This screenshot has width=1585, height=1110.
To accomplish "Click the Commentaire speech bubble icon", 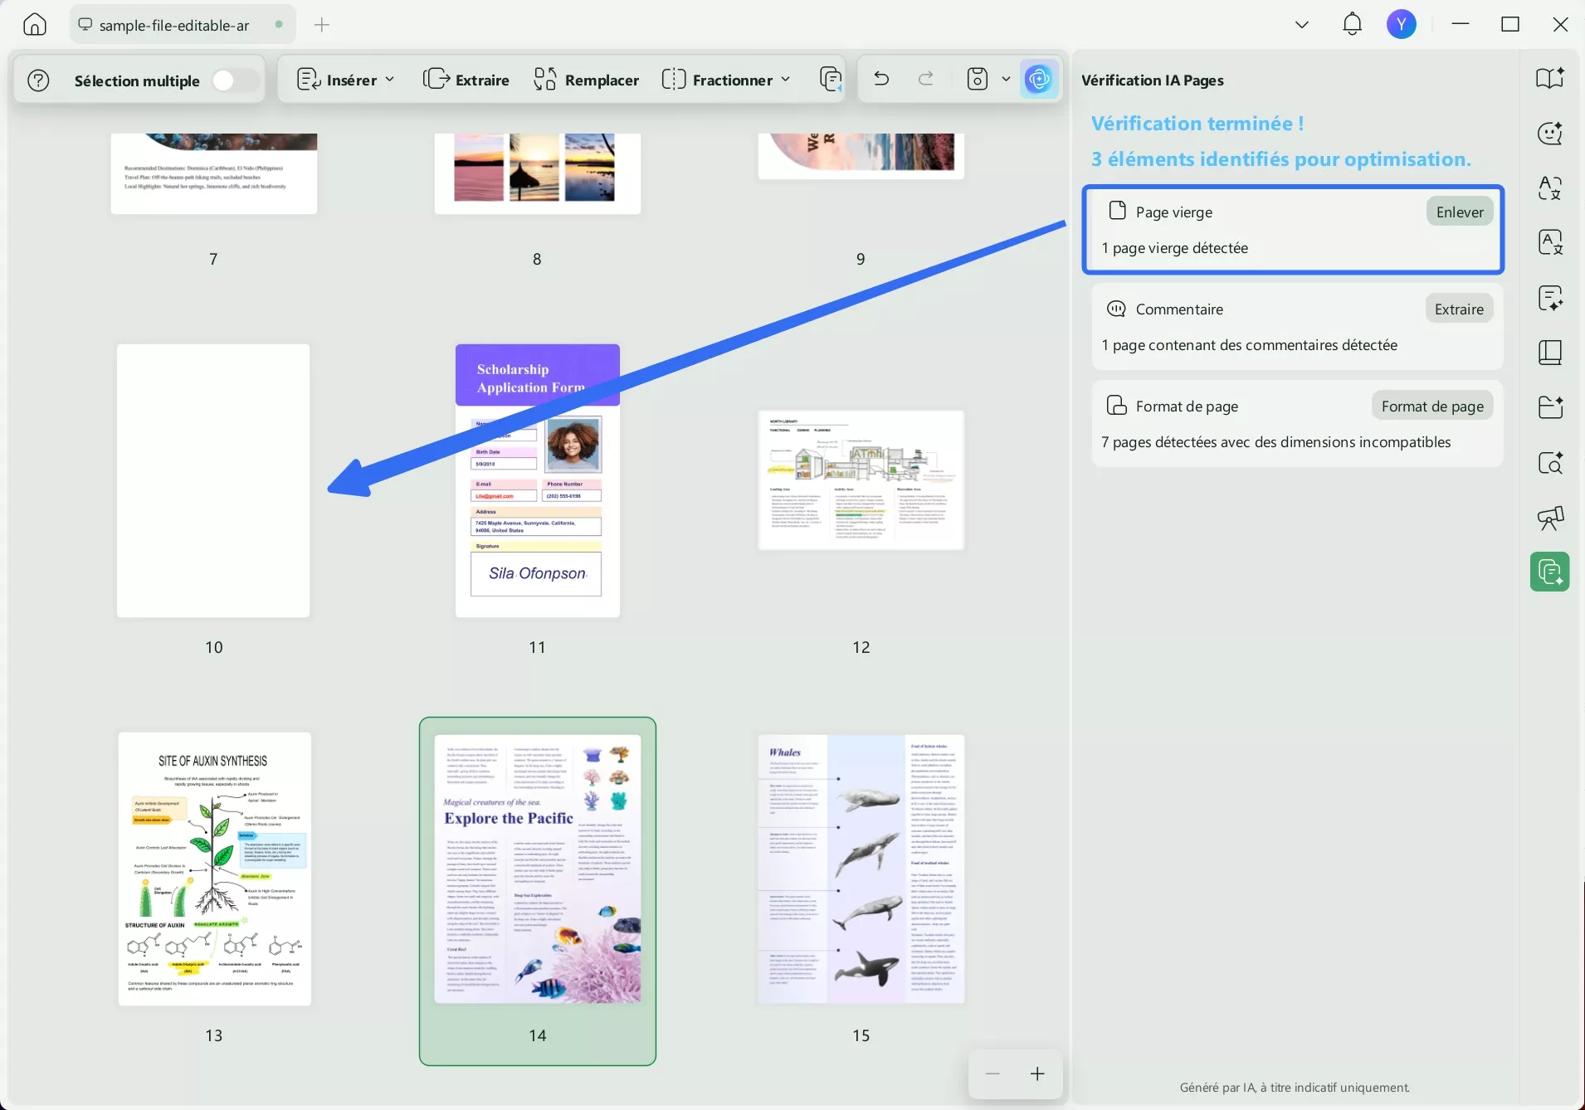I will point(1117,309).
